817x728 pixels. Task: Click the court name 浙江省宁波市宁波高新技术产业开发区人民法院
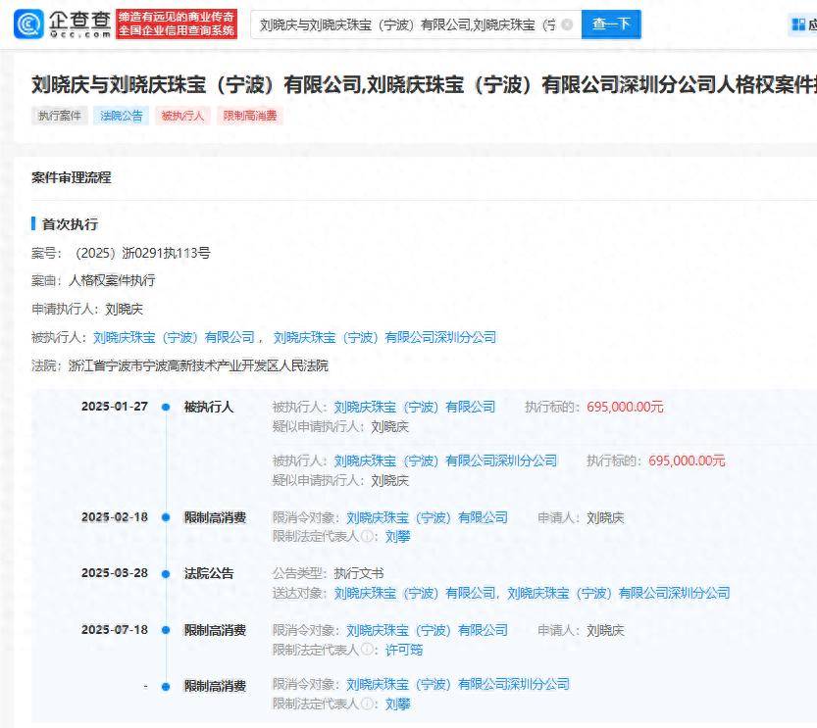click(198, 365)
